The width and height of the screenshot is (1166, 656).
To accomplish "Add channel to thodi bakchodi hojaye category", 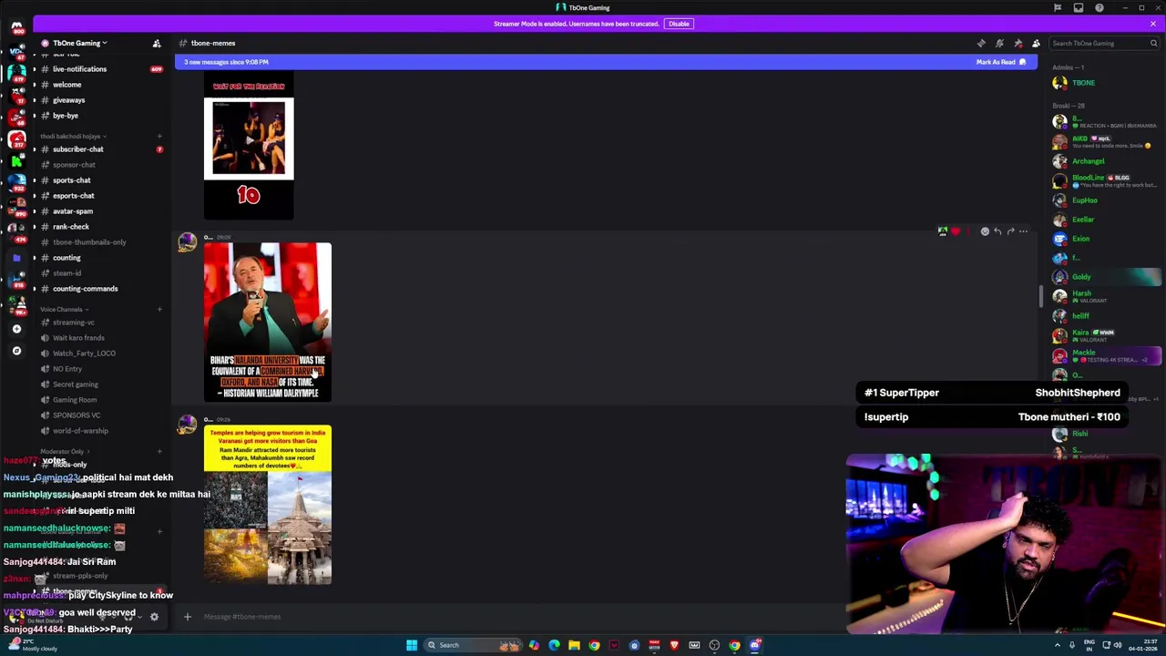I will coord(159,136).
